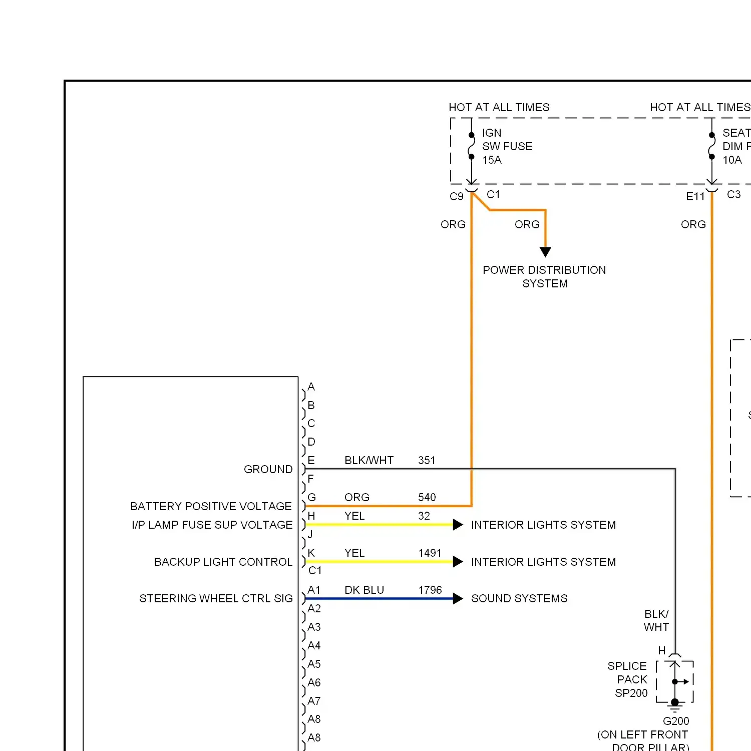Click the G200 ground label
Screen dimensions: 751x751
[676, 721]
